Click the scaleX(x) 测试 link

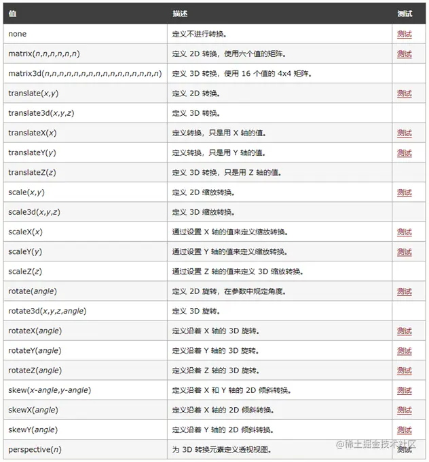tap(405, 232)
